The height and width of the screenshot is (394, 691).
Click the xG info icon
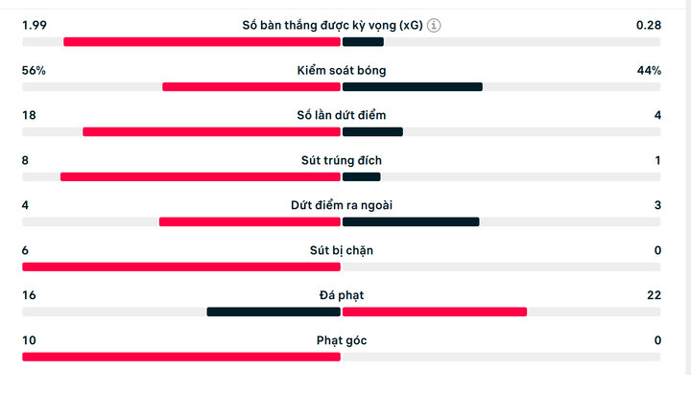coord(434,26)
